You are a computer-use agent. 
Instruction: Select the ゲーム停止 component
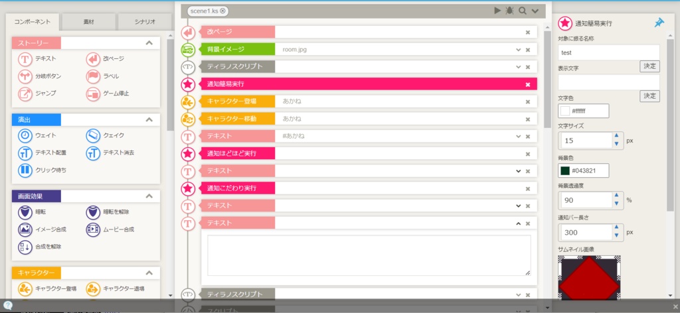coord(108,94)
